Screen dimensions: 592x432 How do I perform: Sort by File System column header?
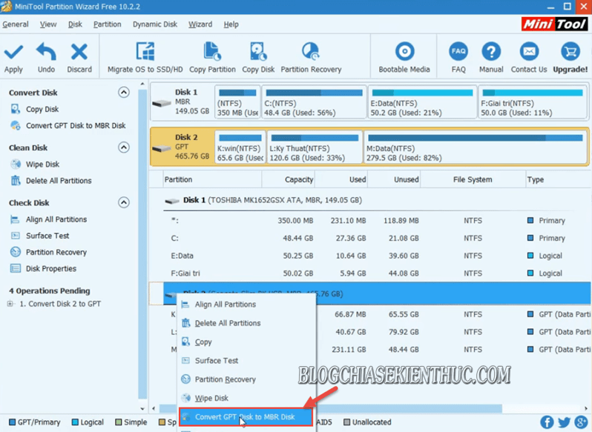coord(473,179)
